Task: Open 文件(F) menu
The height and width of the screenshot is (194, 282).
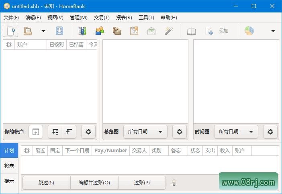Action: pyautogui.click(x=11, y=17)
